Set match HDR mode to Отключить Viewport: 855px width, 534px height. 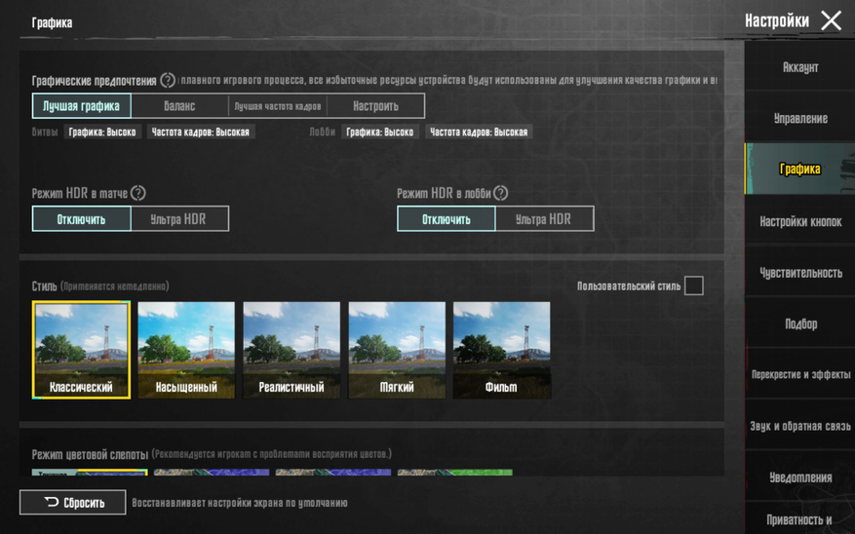pos(81,219)
